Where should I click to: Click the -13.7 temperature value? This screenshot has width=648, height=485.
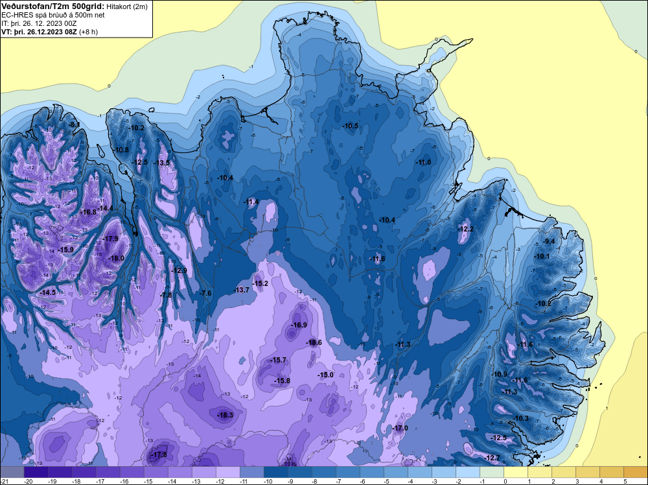tap(241, 290)
